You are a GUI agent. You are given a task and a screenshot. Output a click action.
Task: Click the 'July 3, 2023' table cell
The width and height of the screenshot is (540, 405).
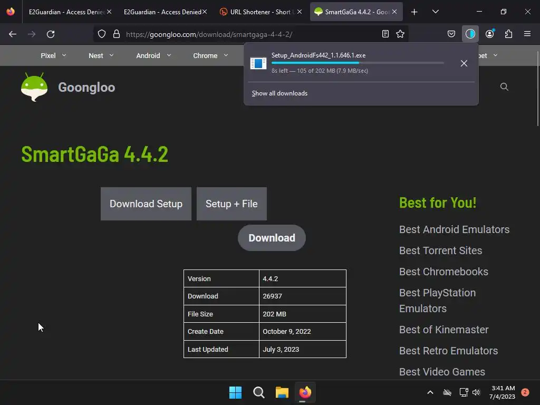(302, 349)
